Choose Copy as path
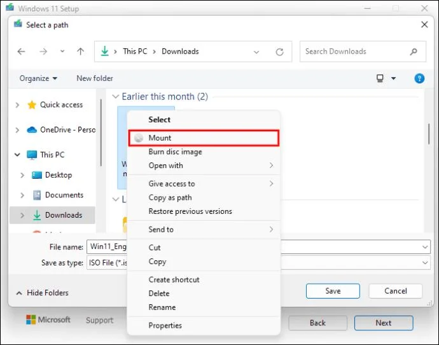Viewport: 439px width, 345px height. point(204,197)
